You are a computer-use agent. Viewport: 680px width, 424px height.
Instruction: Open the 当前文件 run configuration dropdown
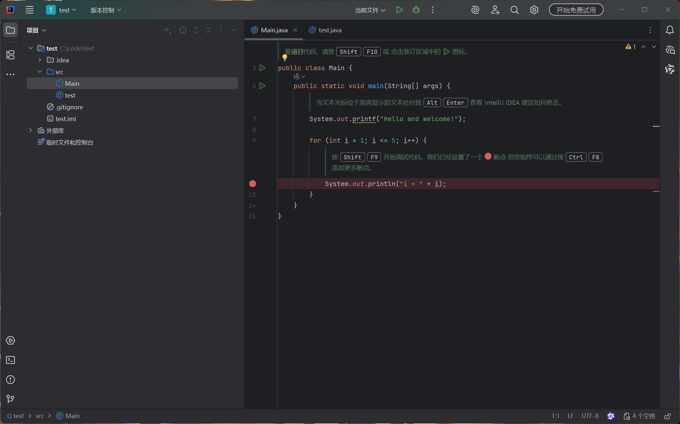[x=370, y=10]
